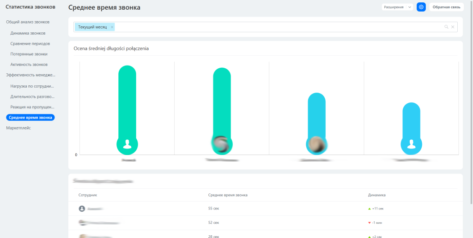
Task: Remove the Текущий месяц filter tag
Action: pyautogui.click(x=112, y=27)
